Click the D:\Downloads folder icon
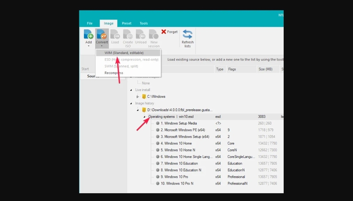353x201 pixels. (144, 110)
